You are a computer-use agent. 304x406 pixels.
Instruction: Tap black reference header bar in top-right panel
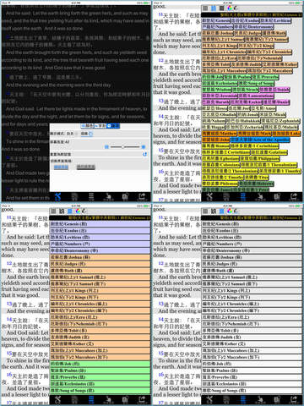[x=252, y=14]
